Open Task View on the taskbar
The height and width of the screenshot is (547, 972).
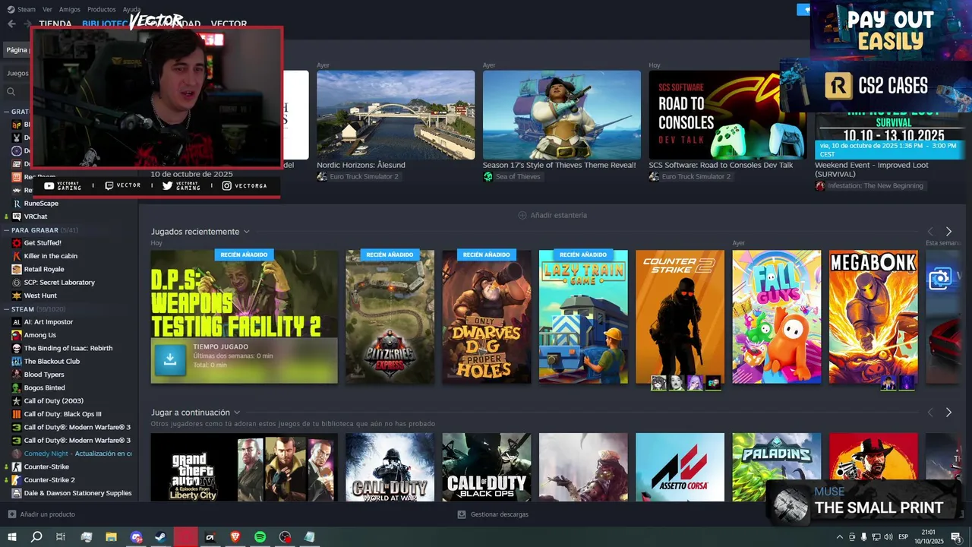pos(61,537)
